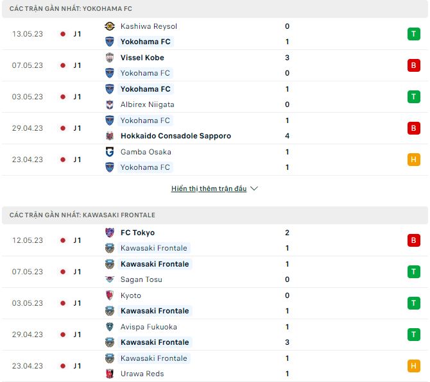Click the Avispa Fukuoka team crest
The width and height of the screenshot is (430, 382).
click(109, 327)
